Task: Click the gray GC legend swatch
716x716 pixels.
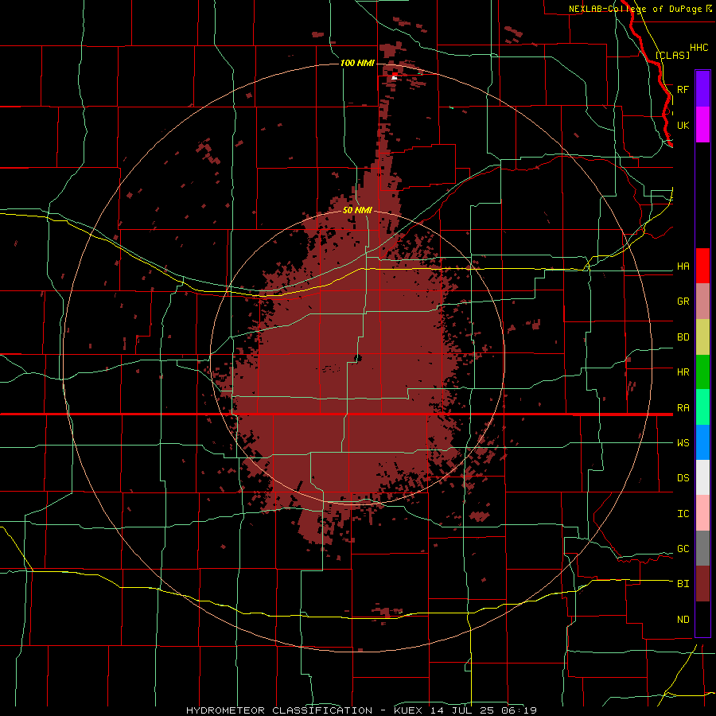Action: coord(702,548)
